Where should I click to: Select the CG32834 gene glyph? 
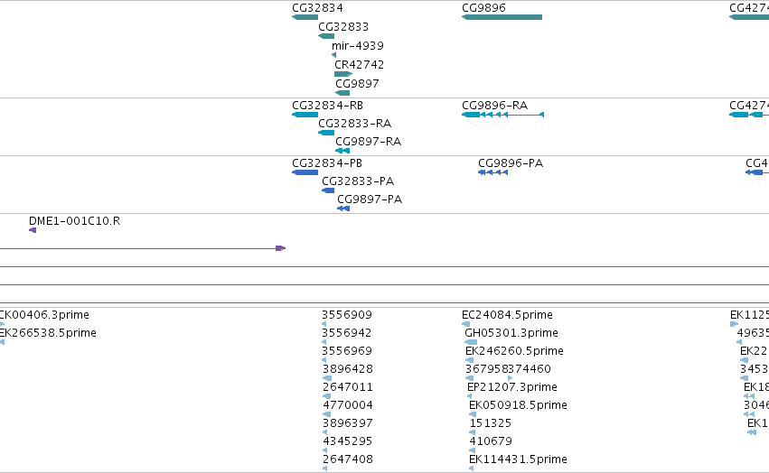(305, 17)
